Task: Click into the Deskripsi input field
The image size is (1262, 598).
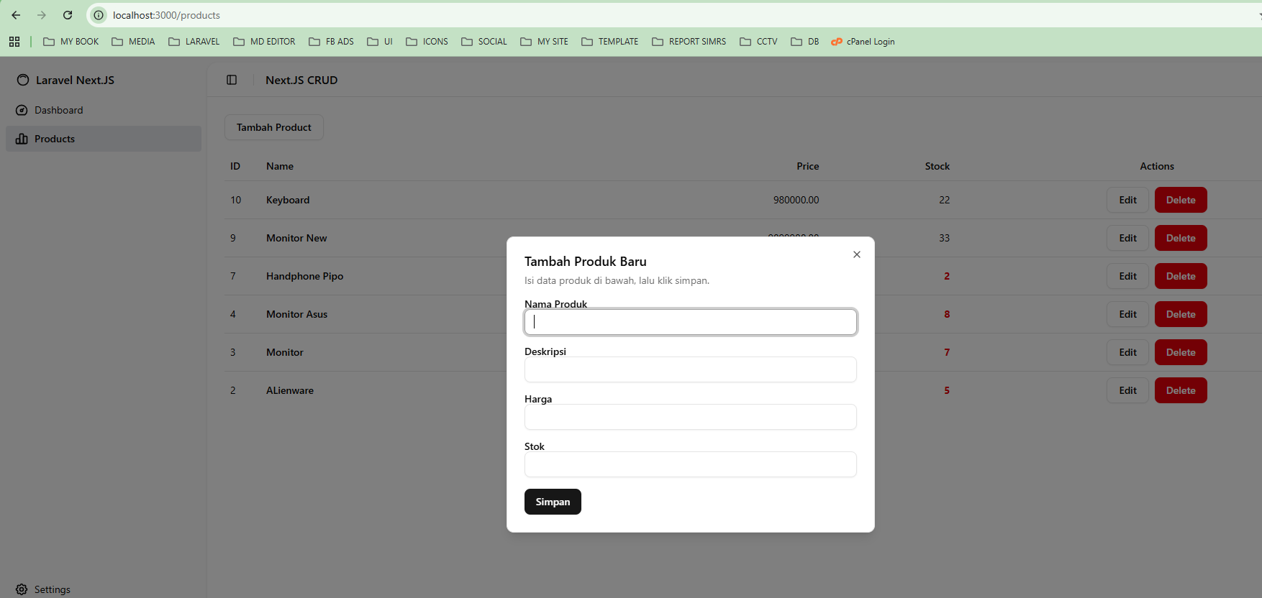Action: pyautogui.click(x=691, y=369)
